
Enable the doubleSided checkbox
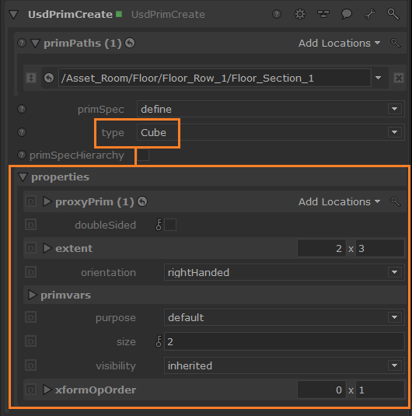click(x=170, y=225)
